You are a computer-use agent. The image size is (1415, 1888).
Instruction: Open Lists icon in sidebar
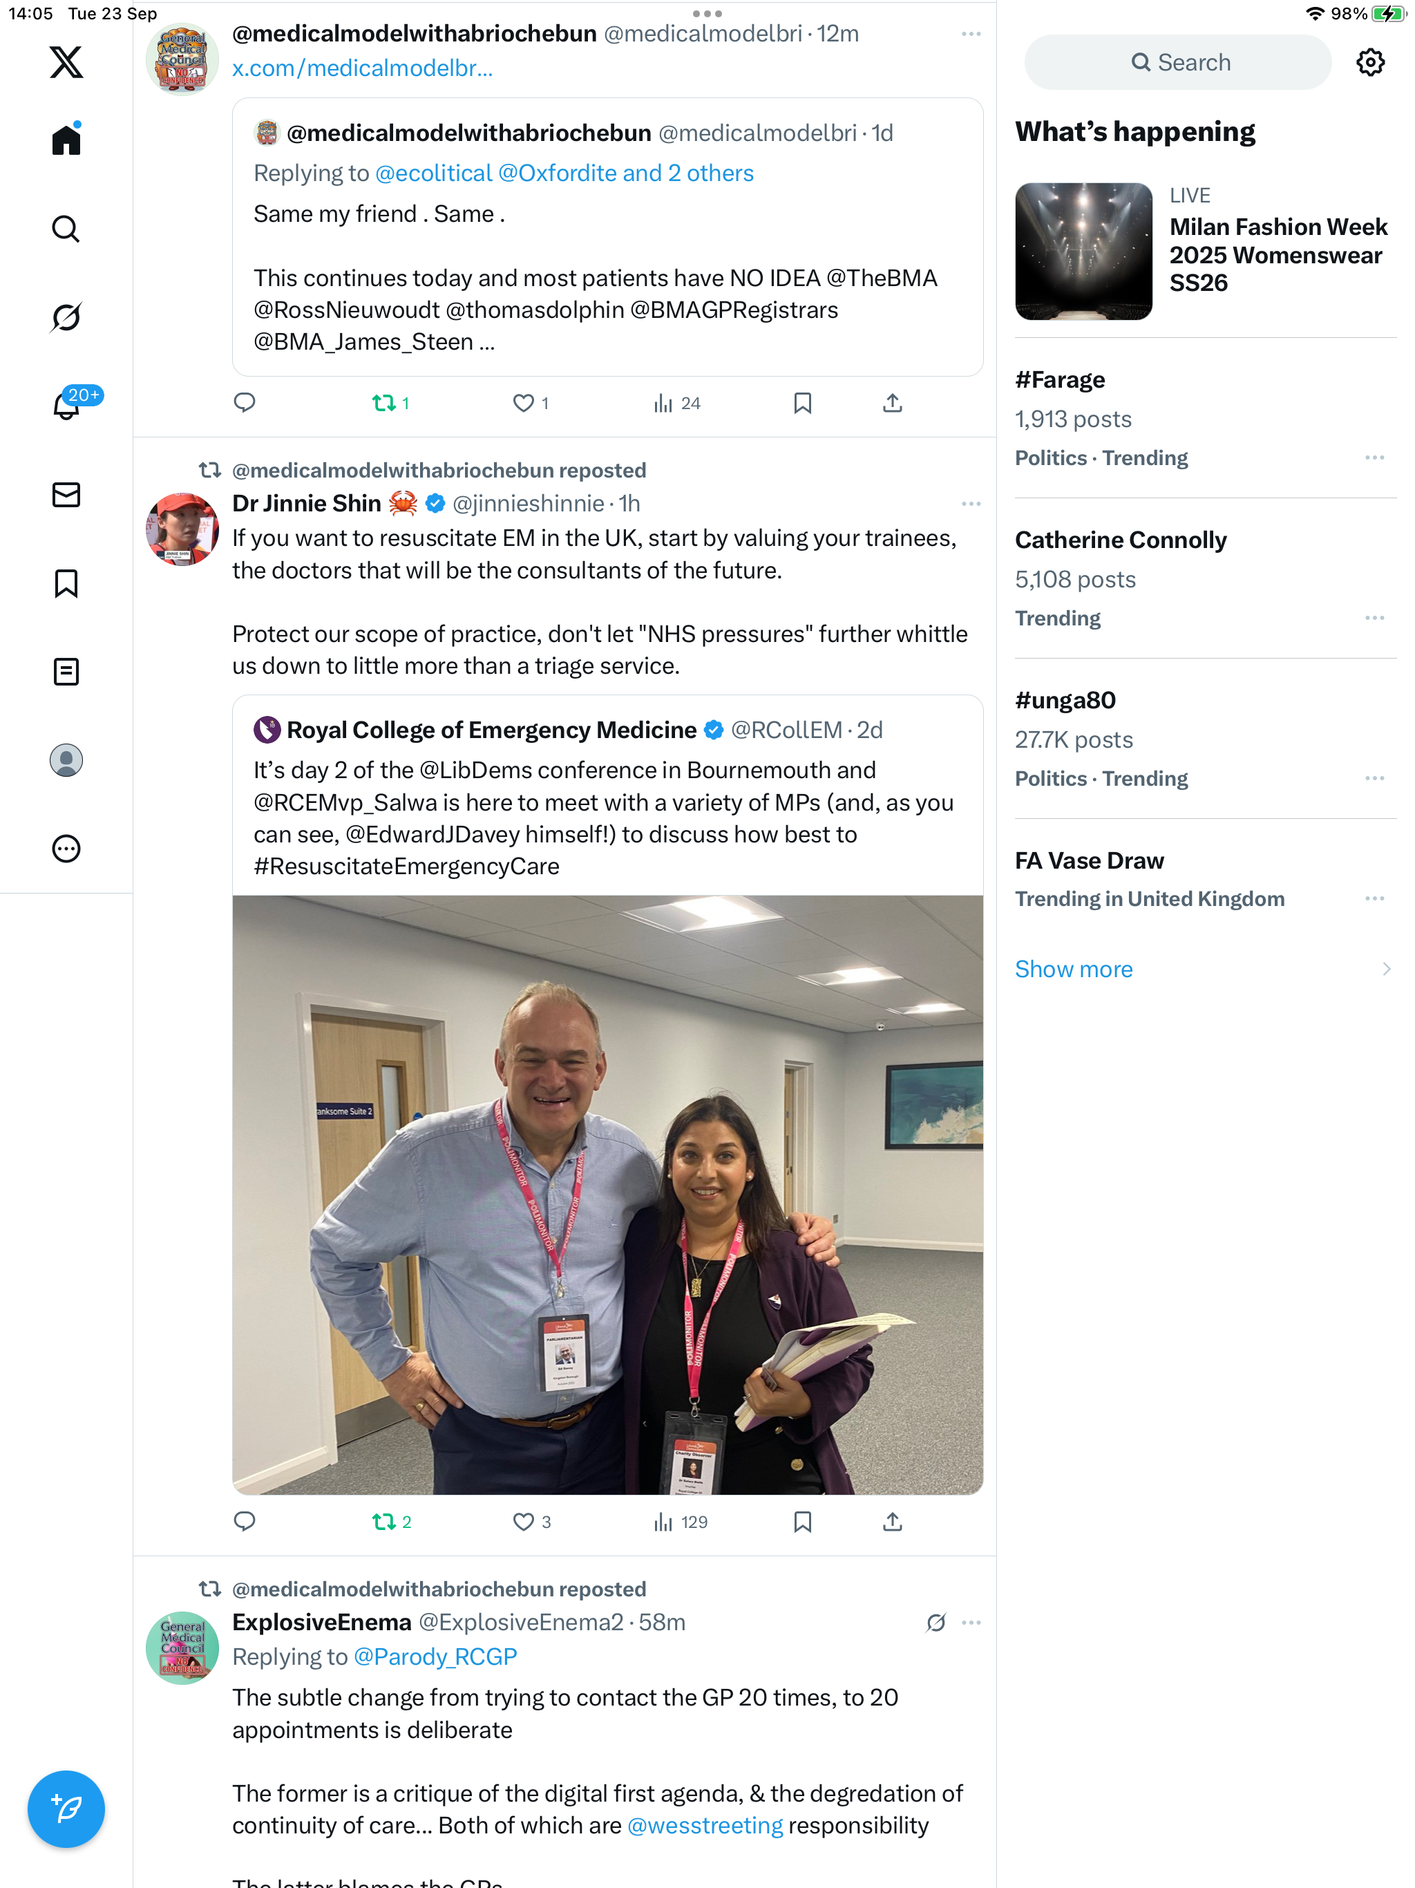coord(66,672)
